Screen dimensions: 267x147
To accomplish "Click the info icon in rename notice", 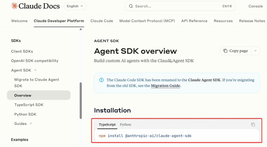I will point(101,80).
